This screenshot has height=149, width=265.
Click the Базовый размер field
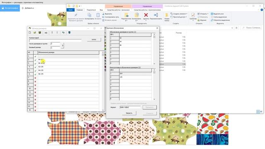(x=55, y=48)
